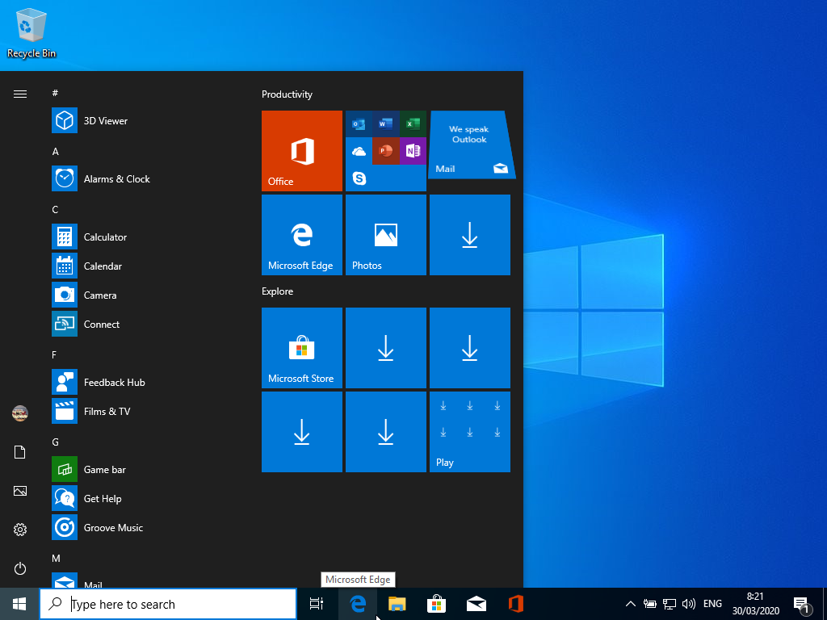Screen dimensions: 827x620
Task: Click the letter A section header
Action: pyautogui.click(x=56, y=151)
